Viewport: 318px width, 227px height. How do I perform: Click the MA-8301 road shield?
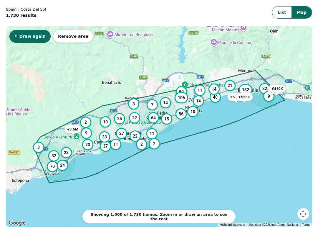click(14, 152)
